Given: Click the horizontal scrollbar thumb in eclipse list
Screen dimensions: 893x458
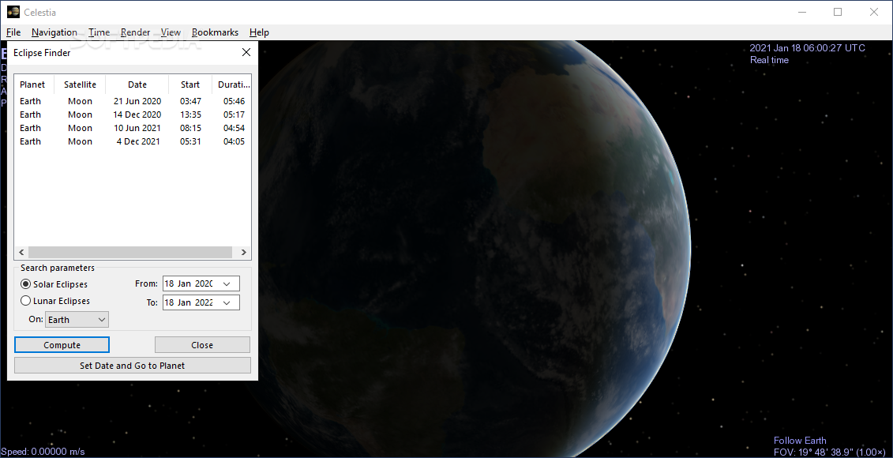Looking at the screenshot, I should 129,253.
